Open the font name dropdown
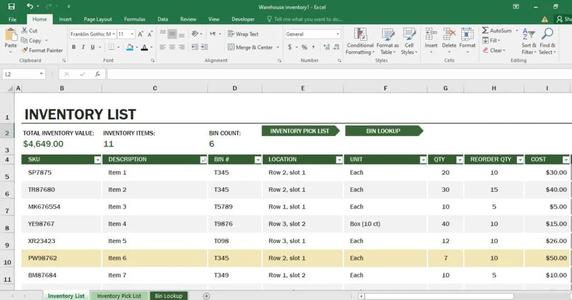This screenshot has width=572, height=300. [x=115, y=34]
